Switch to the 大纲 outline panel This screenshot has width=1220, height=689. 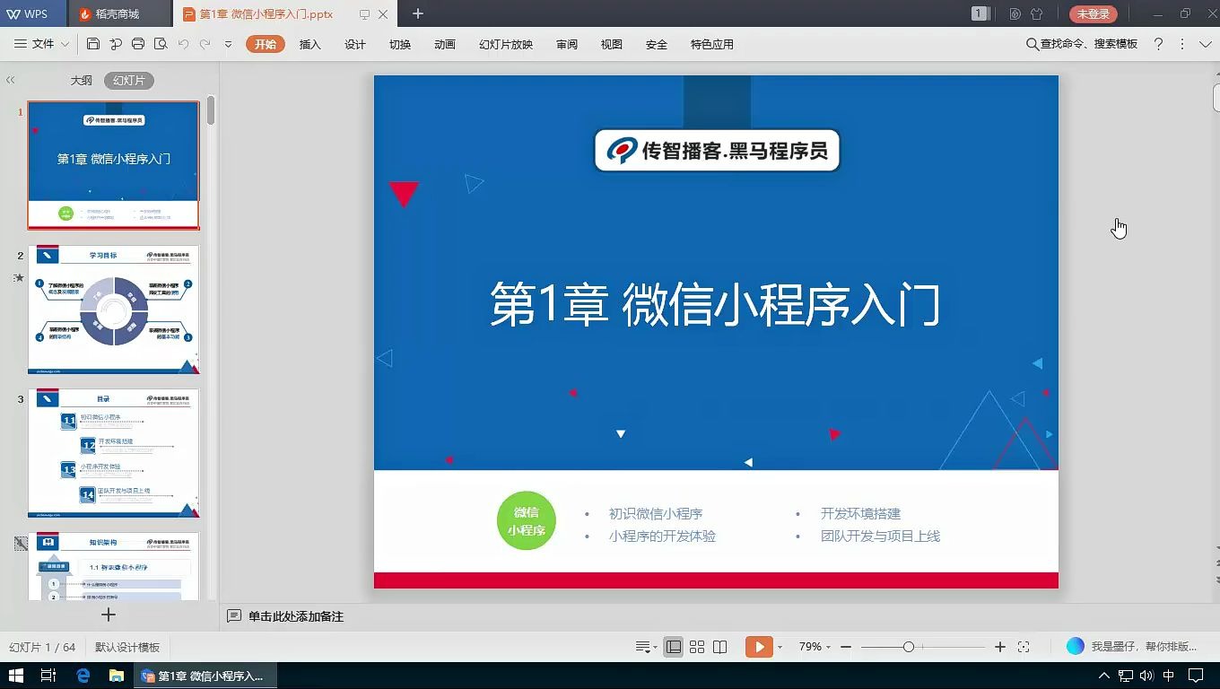click(x=81, y=80)
